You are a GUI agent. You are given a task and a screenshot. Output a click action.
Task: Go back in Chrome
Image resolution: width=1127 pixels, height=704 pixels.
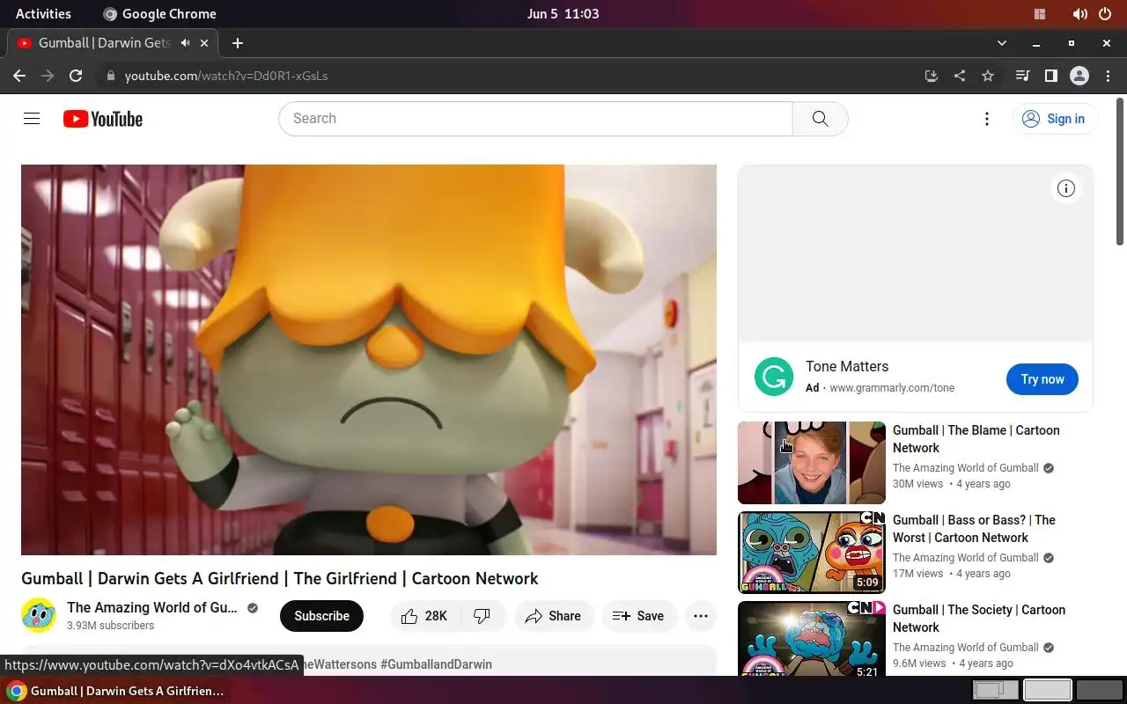coord(19,76)
